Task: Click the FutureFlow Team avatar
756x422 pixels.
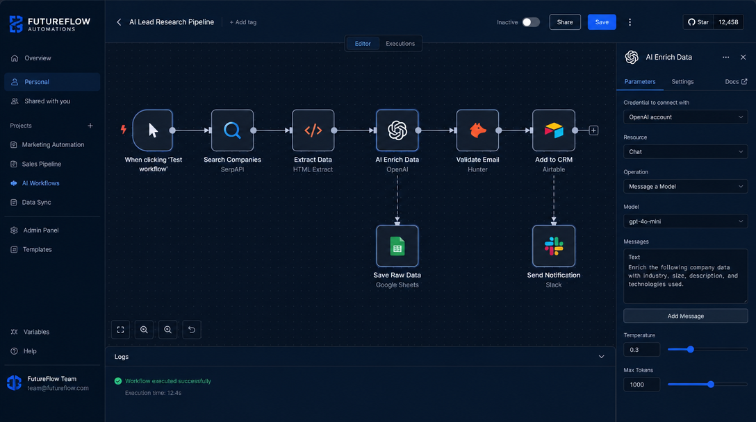Action: click(14, 383)
